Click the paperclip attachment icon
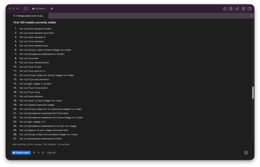The width and height of the screenshot is (260, 167). [x=43, y=153]
